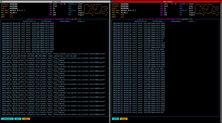Image resolution: width=222 pixels, height=123 pixels.
Task: Click the window menu icon on gray title bar
Action: click(x=1, y=2)
